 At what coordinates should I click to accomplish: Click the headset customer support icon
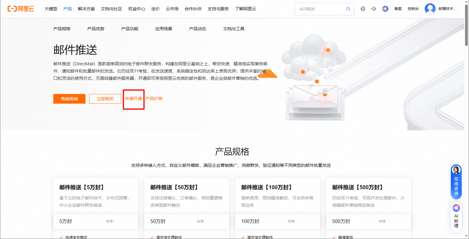pyautogui.click(x=374, y=9)
